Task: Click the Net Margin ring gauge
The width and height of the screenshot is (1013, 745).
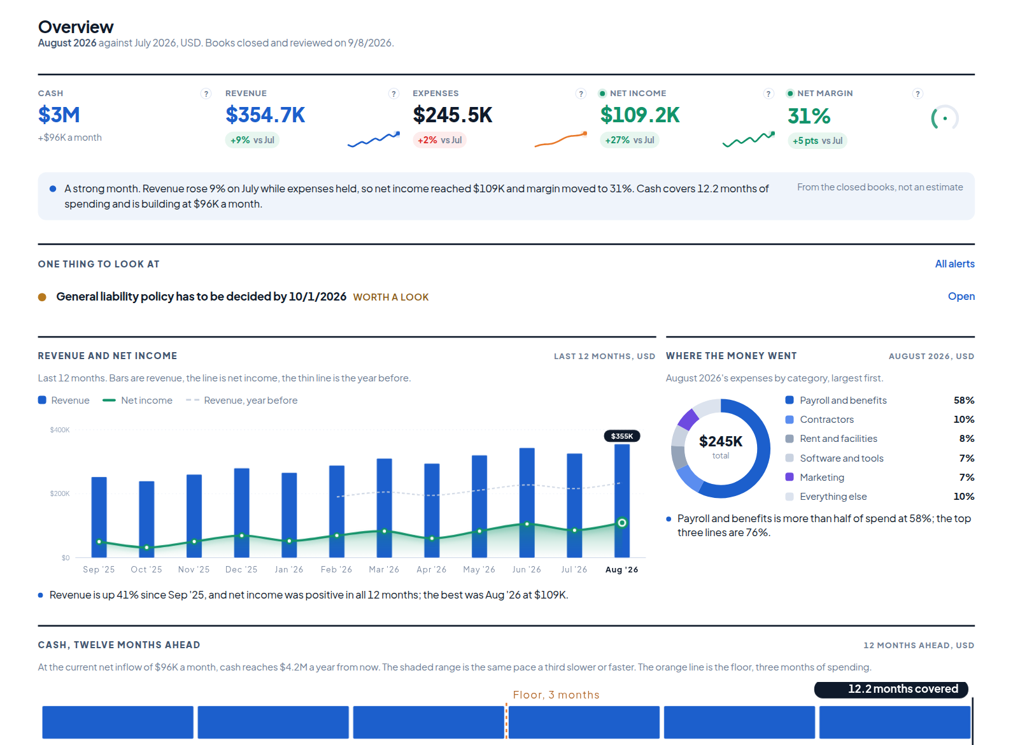Action: tap(945, 118)
